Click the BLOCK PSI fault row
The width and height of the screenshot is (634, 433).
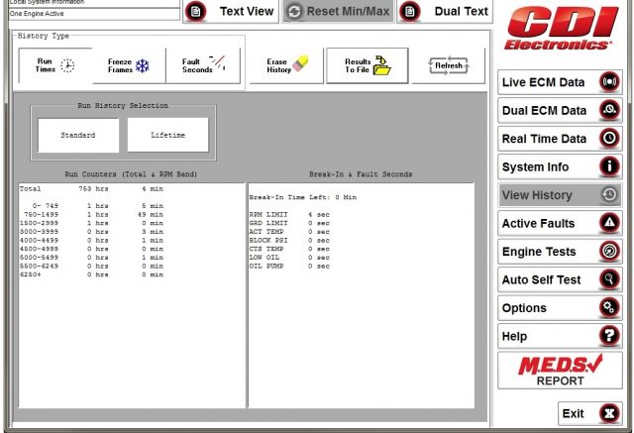click(289, 240)
